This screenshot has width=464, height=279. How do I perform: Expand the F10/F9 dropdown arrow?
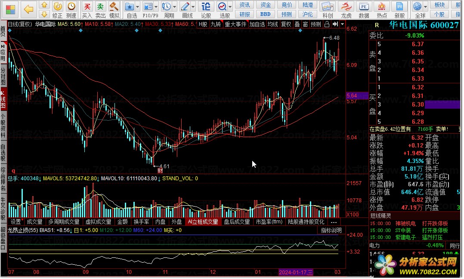pyautogui.click(x=156, y=7)
